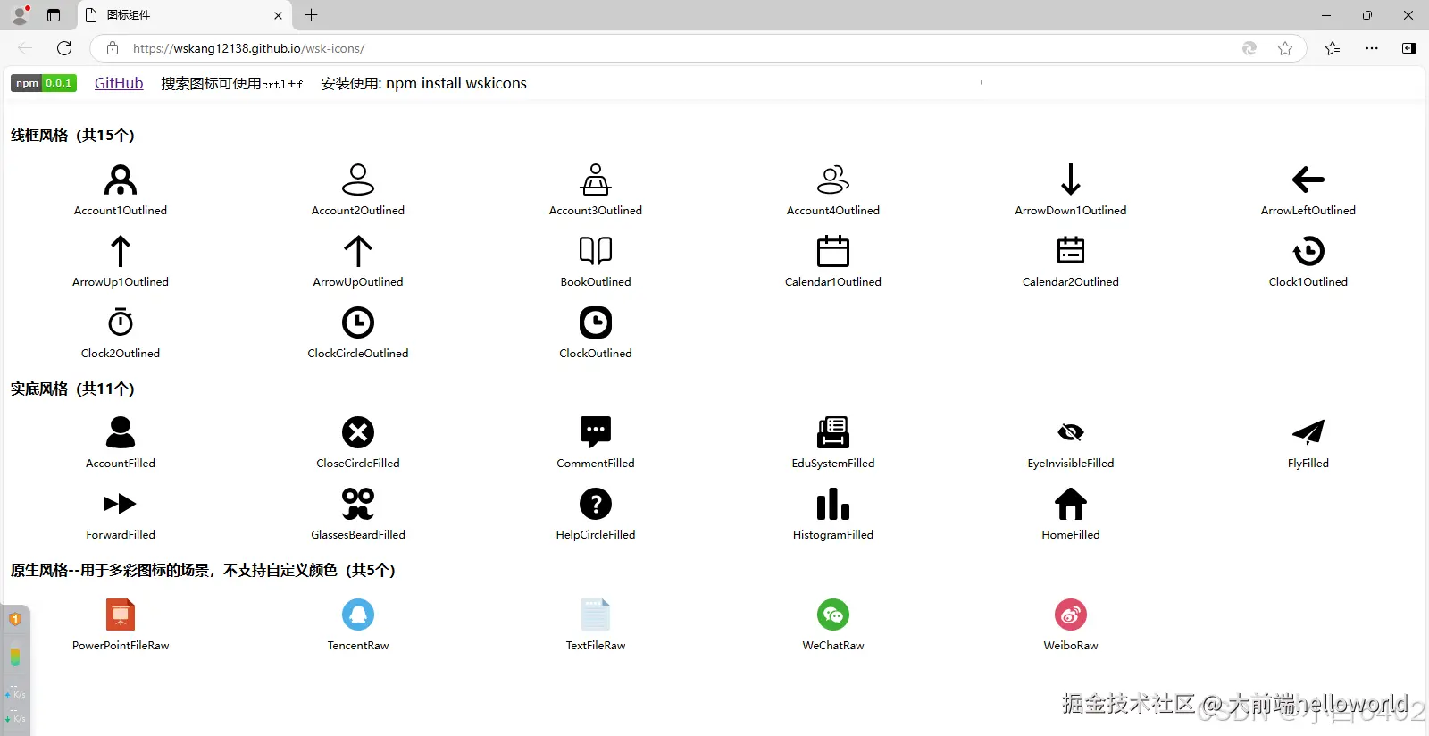1429x736 pixels.
Task: Click the ClockOutlined icon
Action: tap(596, 322)
